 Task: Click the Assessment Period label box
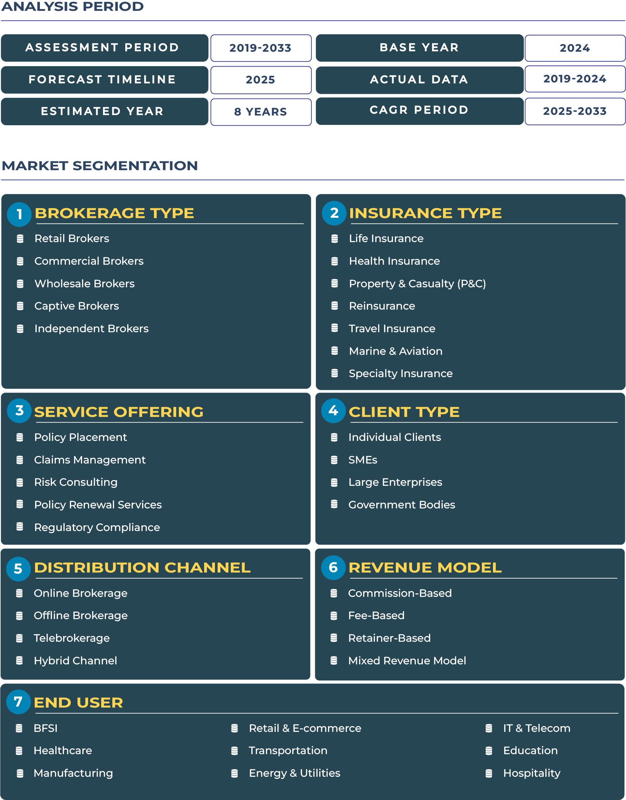[x=105, y=48]
